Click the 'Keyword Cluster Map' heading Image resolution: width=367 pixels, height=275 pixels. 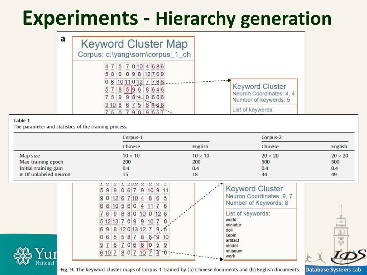(x=134, y=44)
